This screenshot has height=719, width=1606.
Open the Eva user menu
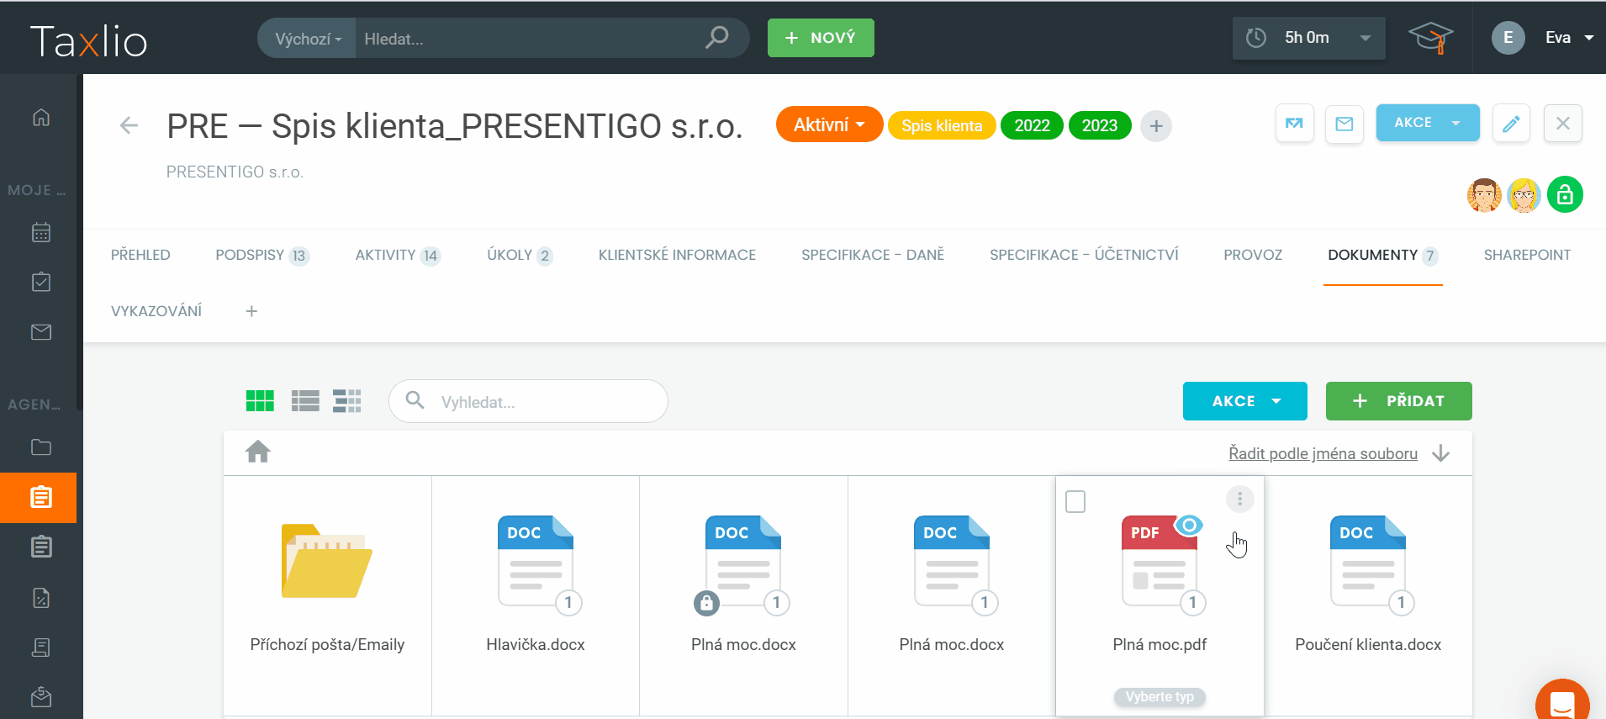(1543, 38)
